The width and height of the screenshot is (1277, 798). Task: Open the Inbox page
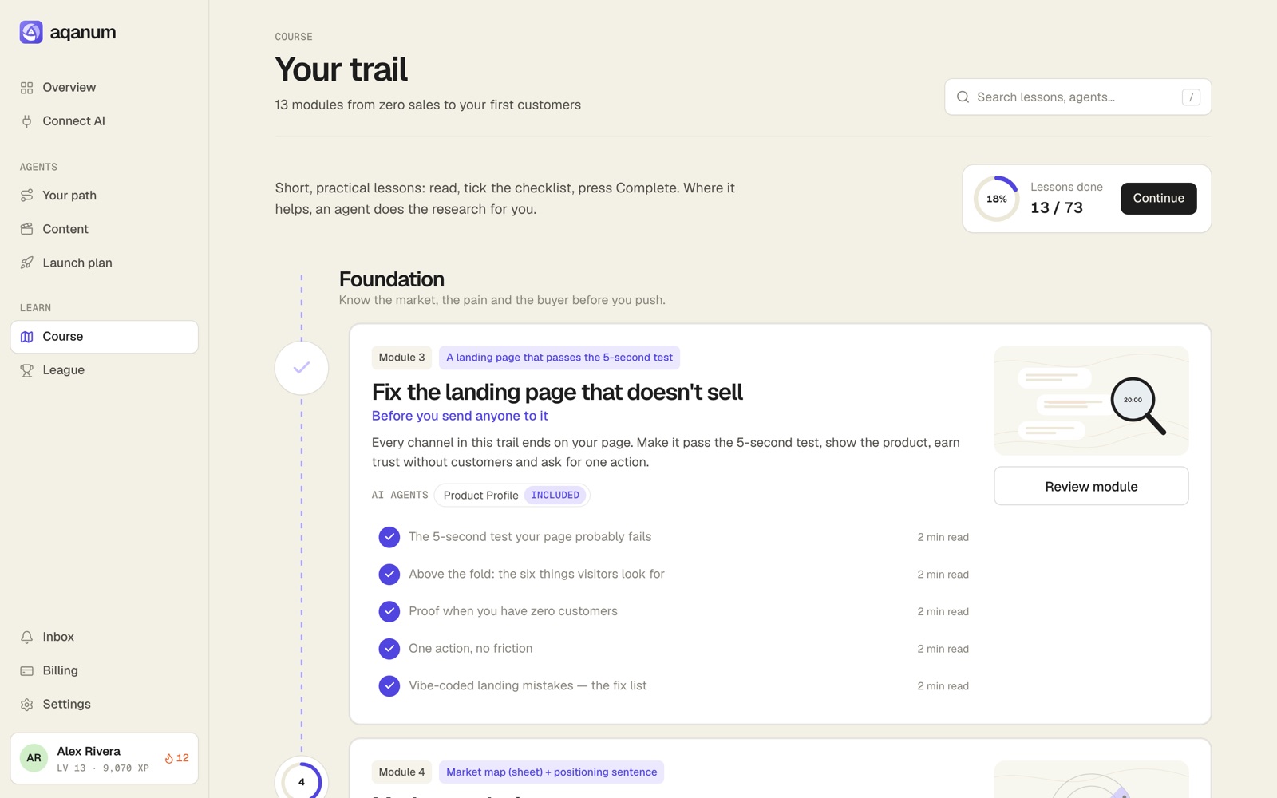(x=105, y=637)
